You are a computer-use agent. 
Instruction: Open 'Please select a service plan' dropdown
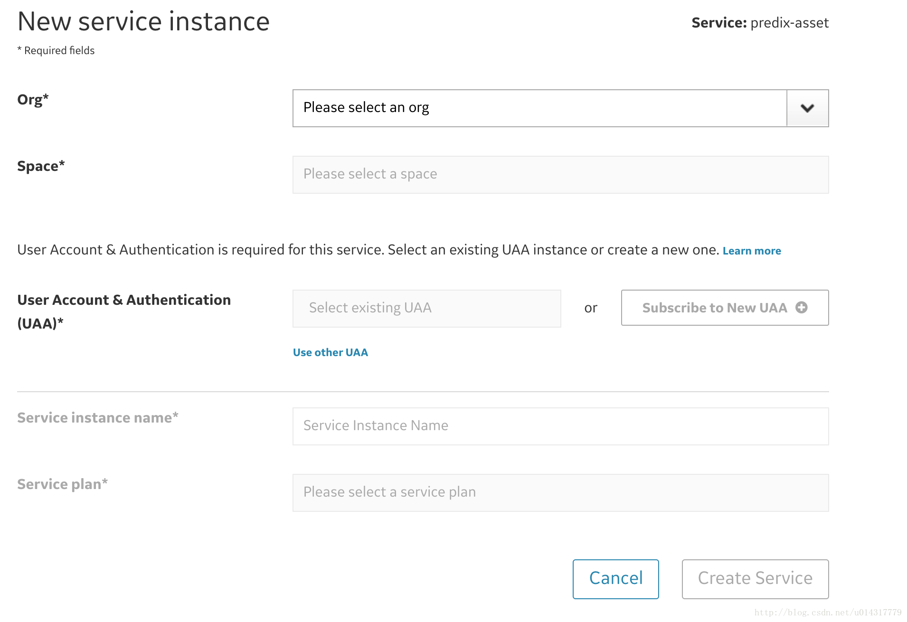coord(561,493)
